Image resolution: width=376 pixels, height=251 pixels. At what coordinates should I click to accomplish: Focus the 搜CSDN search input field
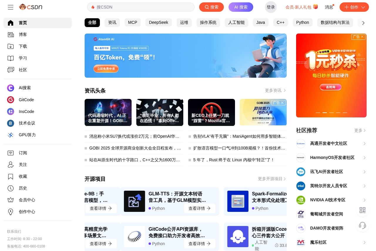(x=144, y=7)
